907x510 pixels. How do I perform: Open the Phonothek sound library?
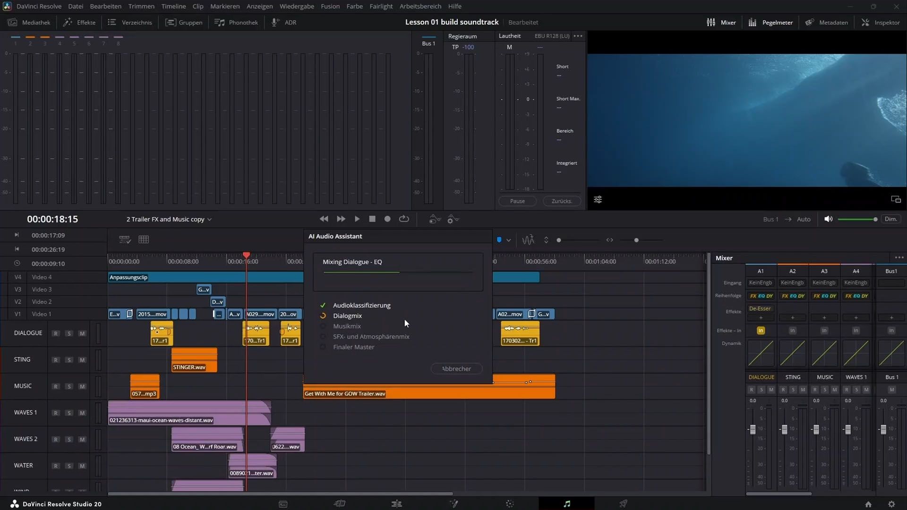coord(236,22)
